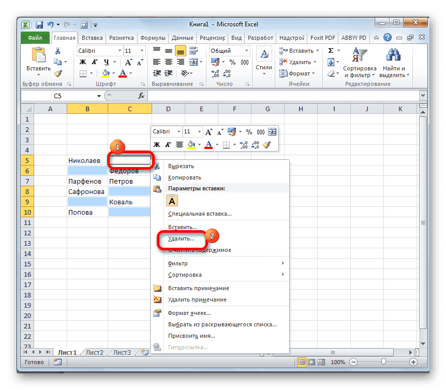Select the Копировать icon in the clipboard group
This screenshot has height=390, width=446.
(58, 61)
